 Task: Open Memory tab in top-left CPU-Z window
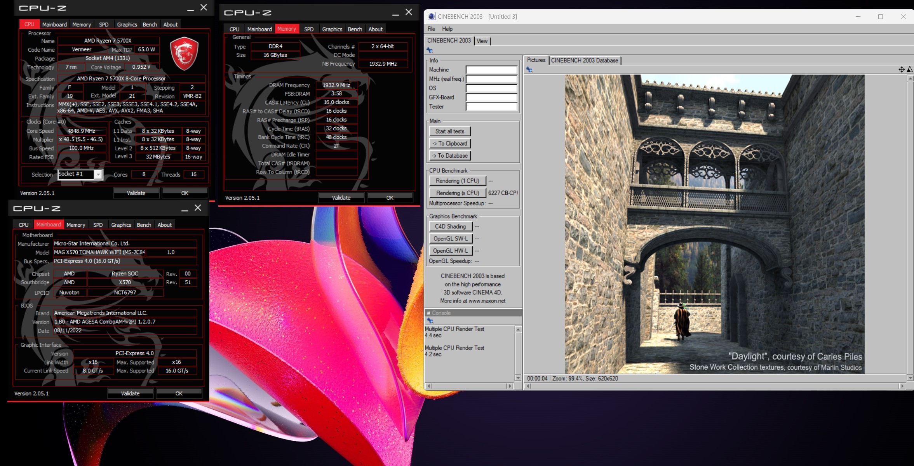click(x=82, y=24)
